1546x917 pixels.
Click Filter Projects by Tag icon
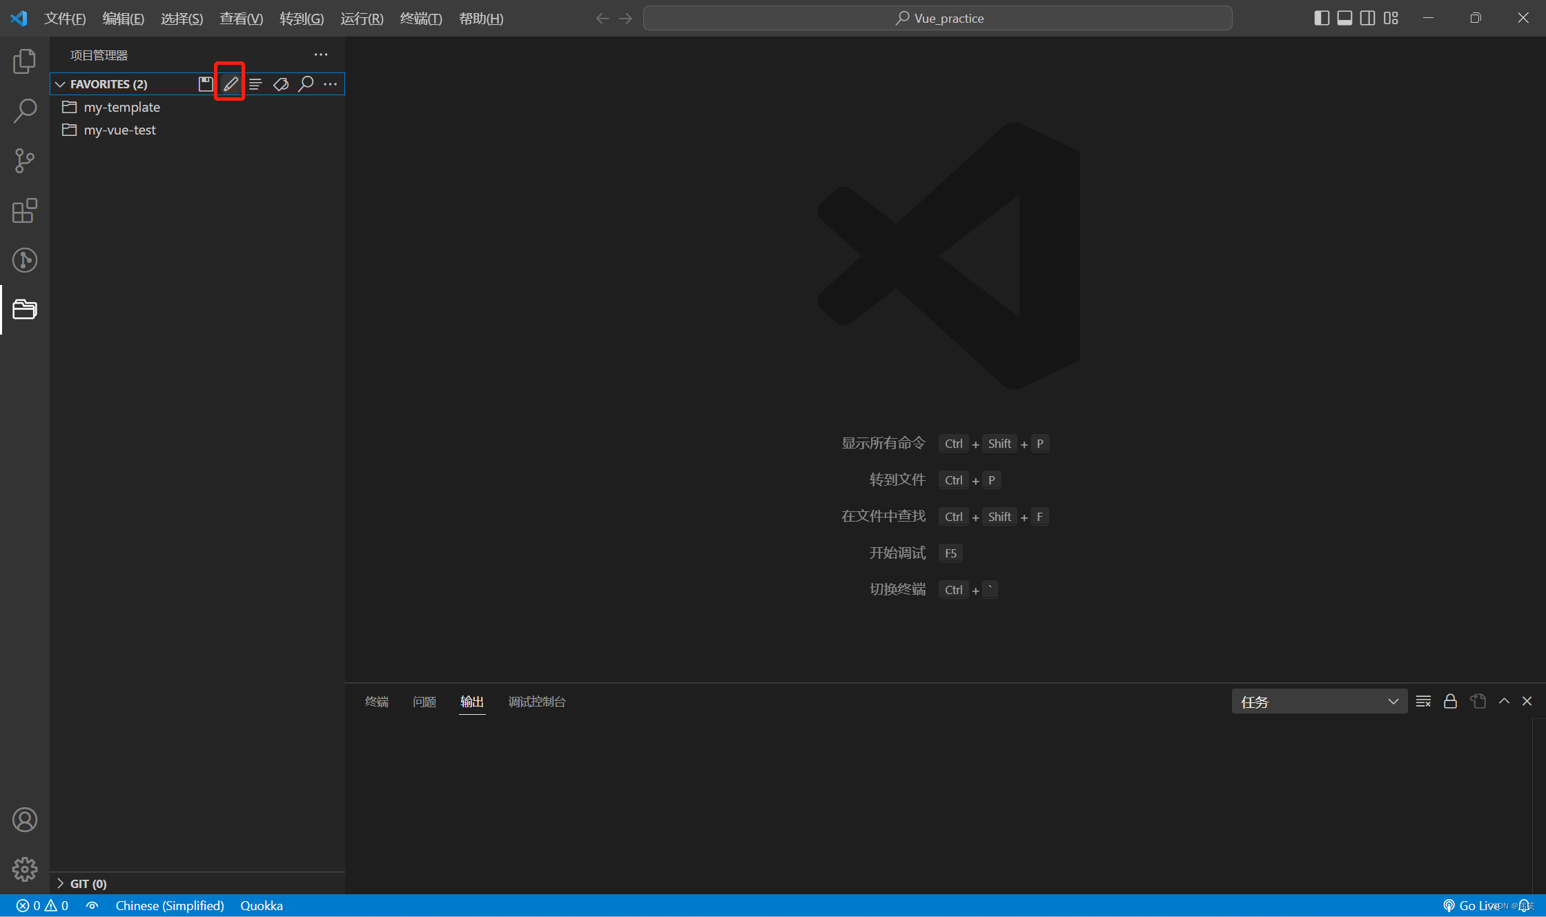(x=281, y=84)
